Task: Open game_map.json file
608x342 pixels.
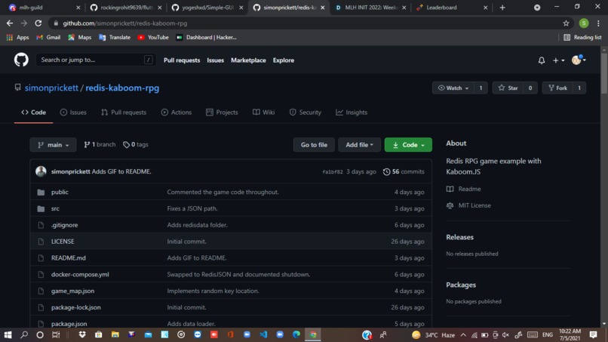Action: tap(72, 291)
